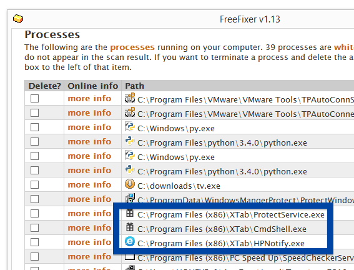The height and width of the screenshot is (270, 354).
Task: Click the Python launcher icon beside the first py.exe
Action: tap(130, 127)
